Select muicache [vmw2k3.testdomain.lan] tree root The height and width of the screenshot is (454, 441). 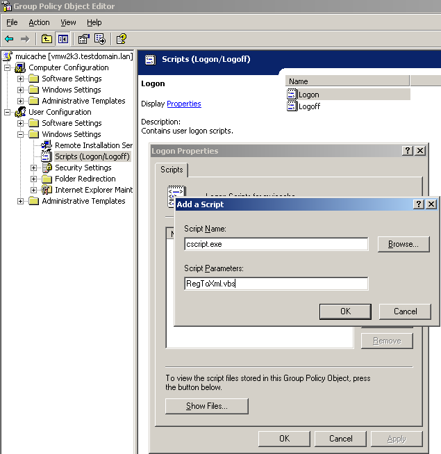coord(74,56)
